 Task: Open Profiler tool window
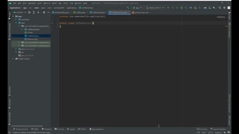pyautogui.click(x=82, y=129)
